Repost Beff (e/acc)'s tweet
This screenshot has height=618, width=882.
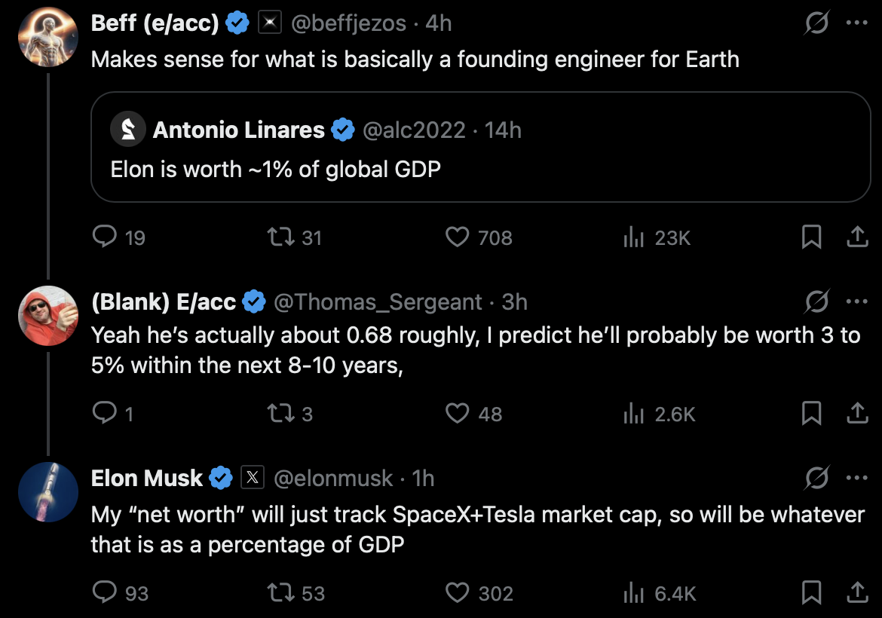280,238
